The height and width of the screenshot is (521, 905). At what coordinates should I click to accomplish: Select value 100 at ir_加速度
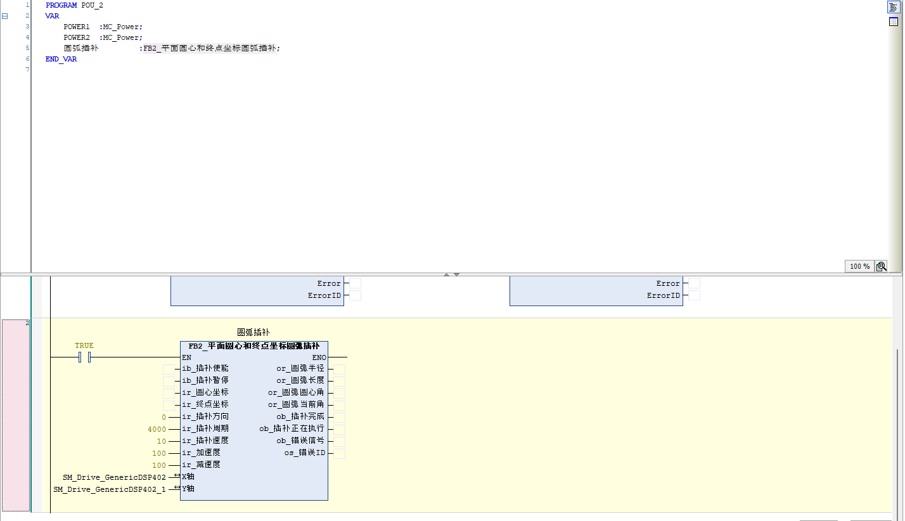coord(159,453)
